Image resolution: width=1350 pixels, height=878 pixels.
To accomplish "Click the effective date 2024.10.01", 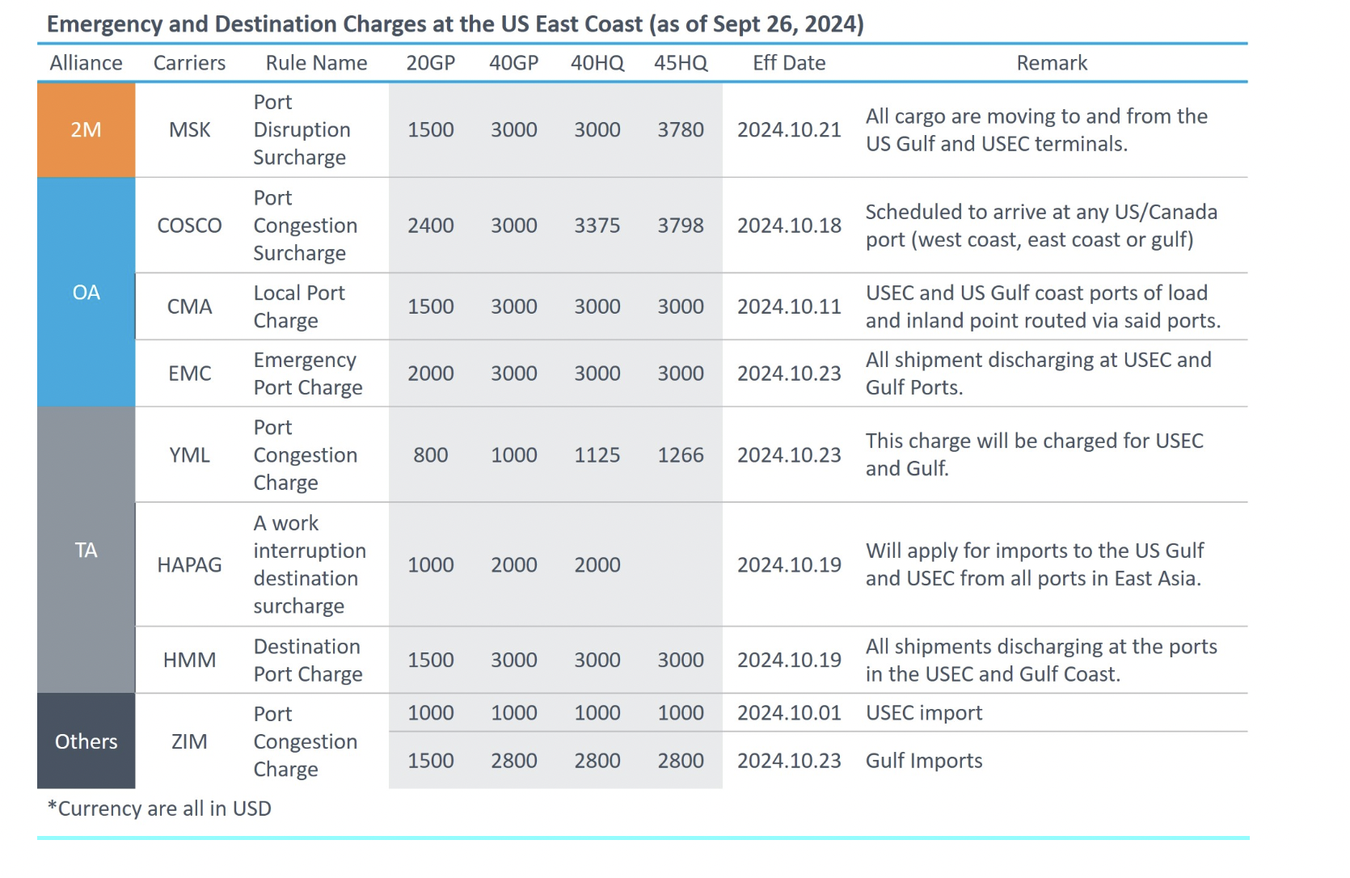I will (789, 713).
